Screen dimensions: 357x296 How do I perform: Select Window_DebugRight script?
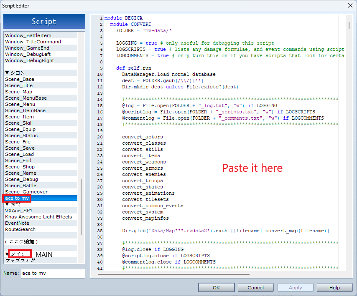pyautogui.click(x=41, y=60)
